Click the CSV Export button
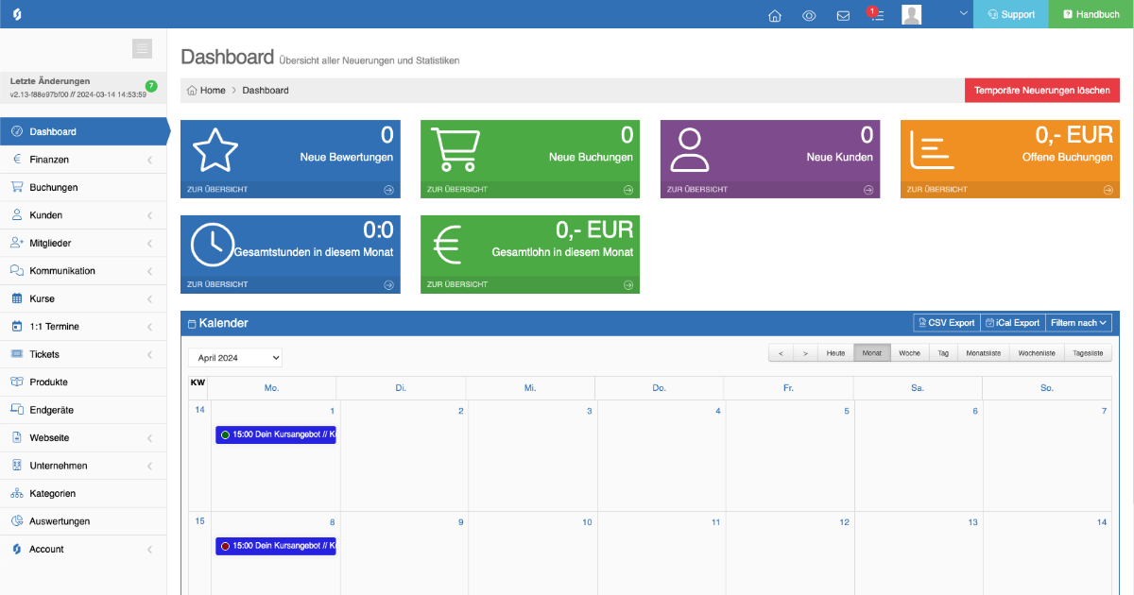 coord(946,323)
